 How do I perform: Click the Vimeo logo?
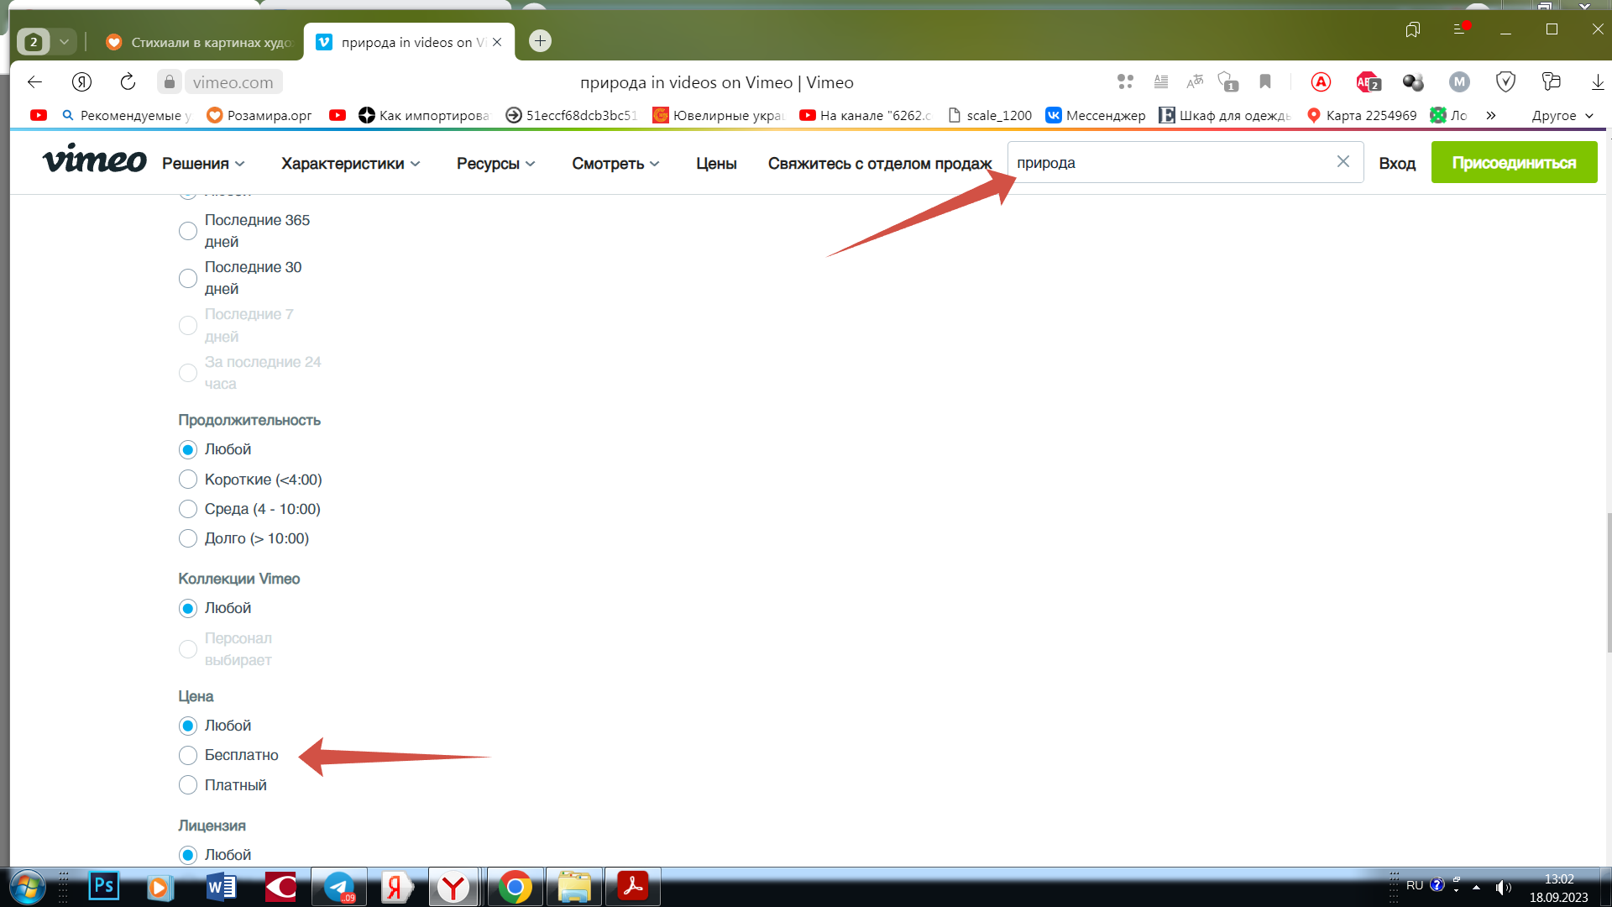[94, 160]
